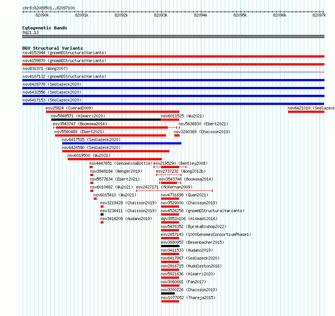Click the 8q21.13 cytogenetic band bar

click(173, 36)
